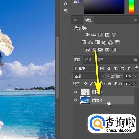Add a Vibrance adjustment (triangle icon)
The height and width of the screenshot is (139, 139).
114,35
